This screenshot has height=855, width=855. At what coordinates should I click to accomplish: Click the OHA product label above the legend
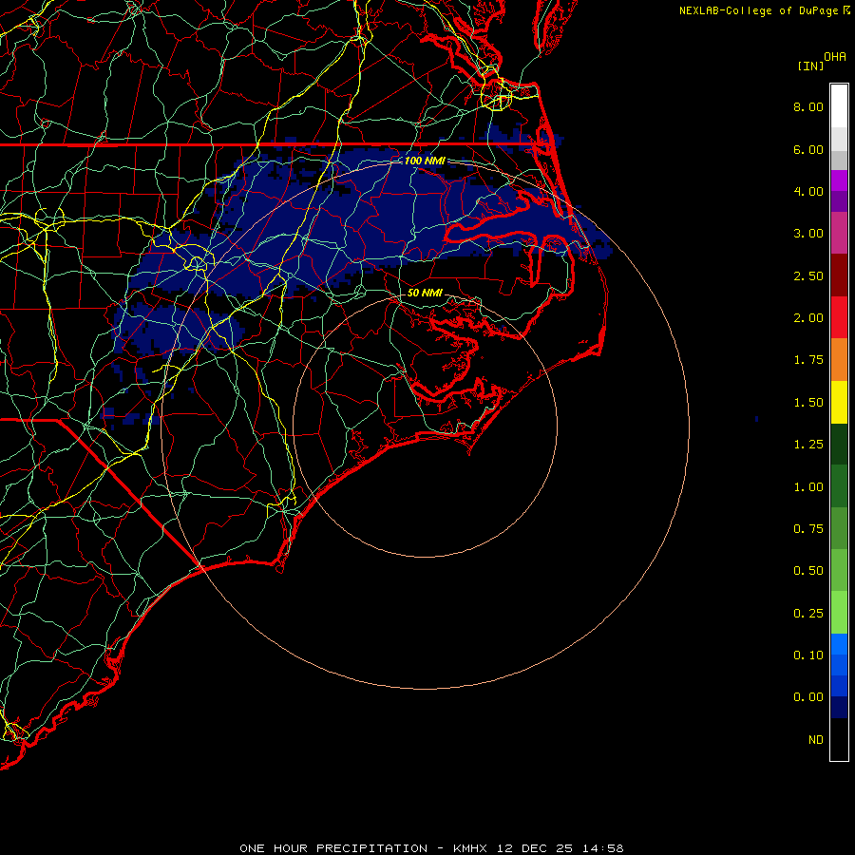click(835, 57)
